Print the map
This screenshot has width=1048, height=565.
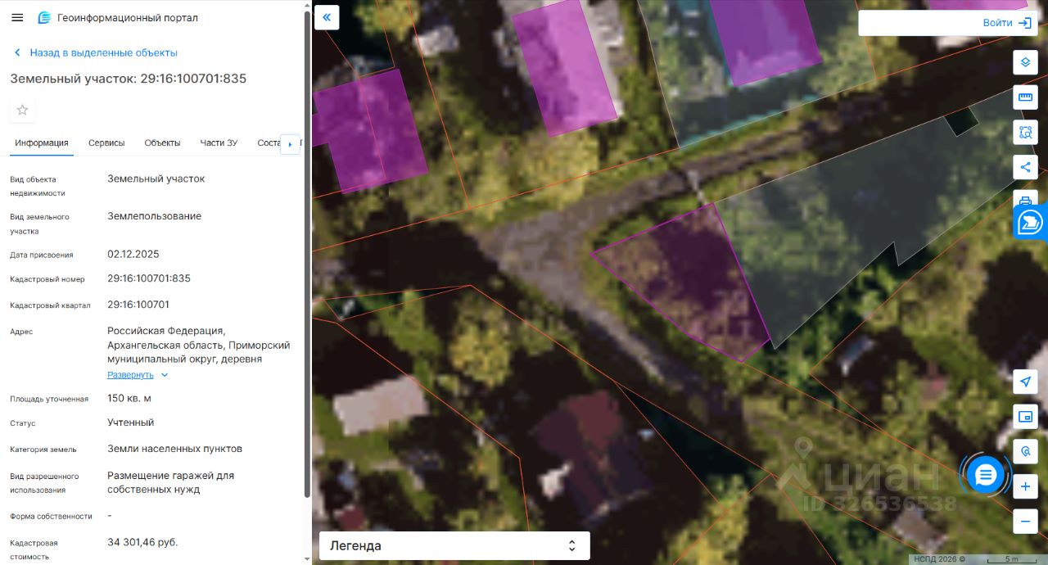pos(1025,199)
